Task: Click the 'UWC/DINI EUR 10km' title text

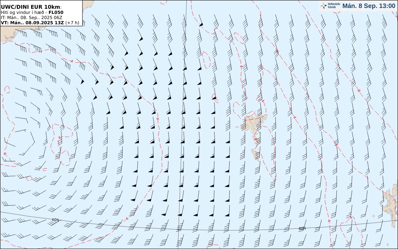Action: tap(31, 7)
